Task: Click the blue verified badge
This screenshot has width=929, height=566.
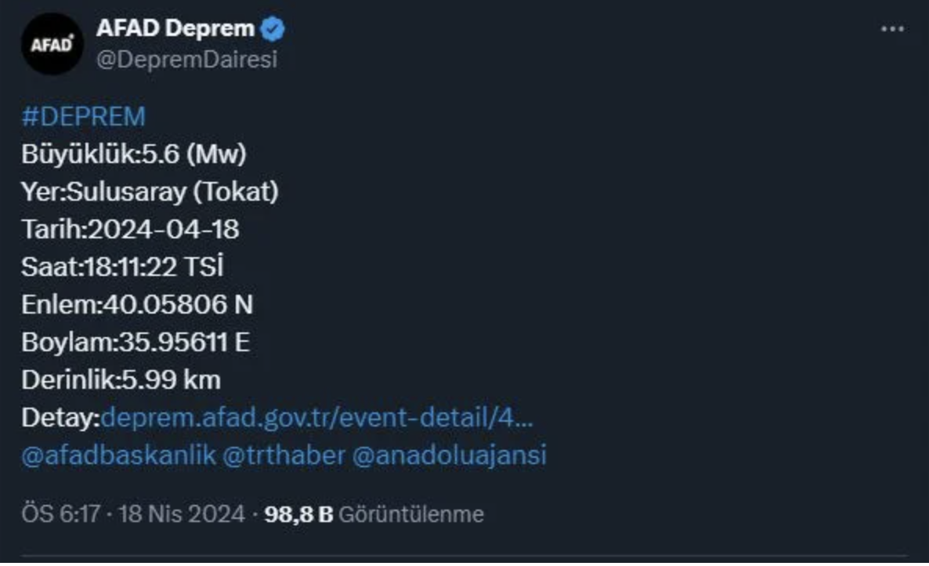Action: pyautogui.click(x=273, y=30)
